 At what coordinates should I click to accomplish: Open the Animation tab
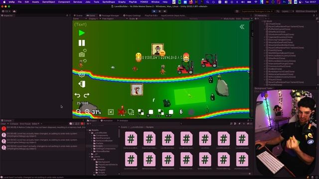pyautogui.click(x=107, y=120)
